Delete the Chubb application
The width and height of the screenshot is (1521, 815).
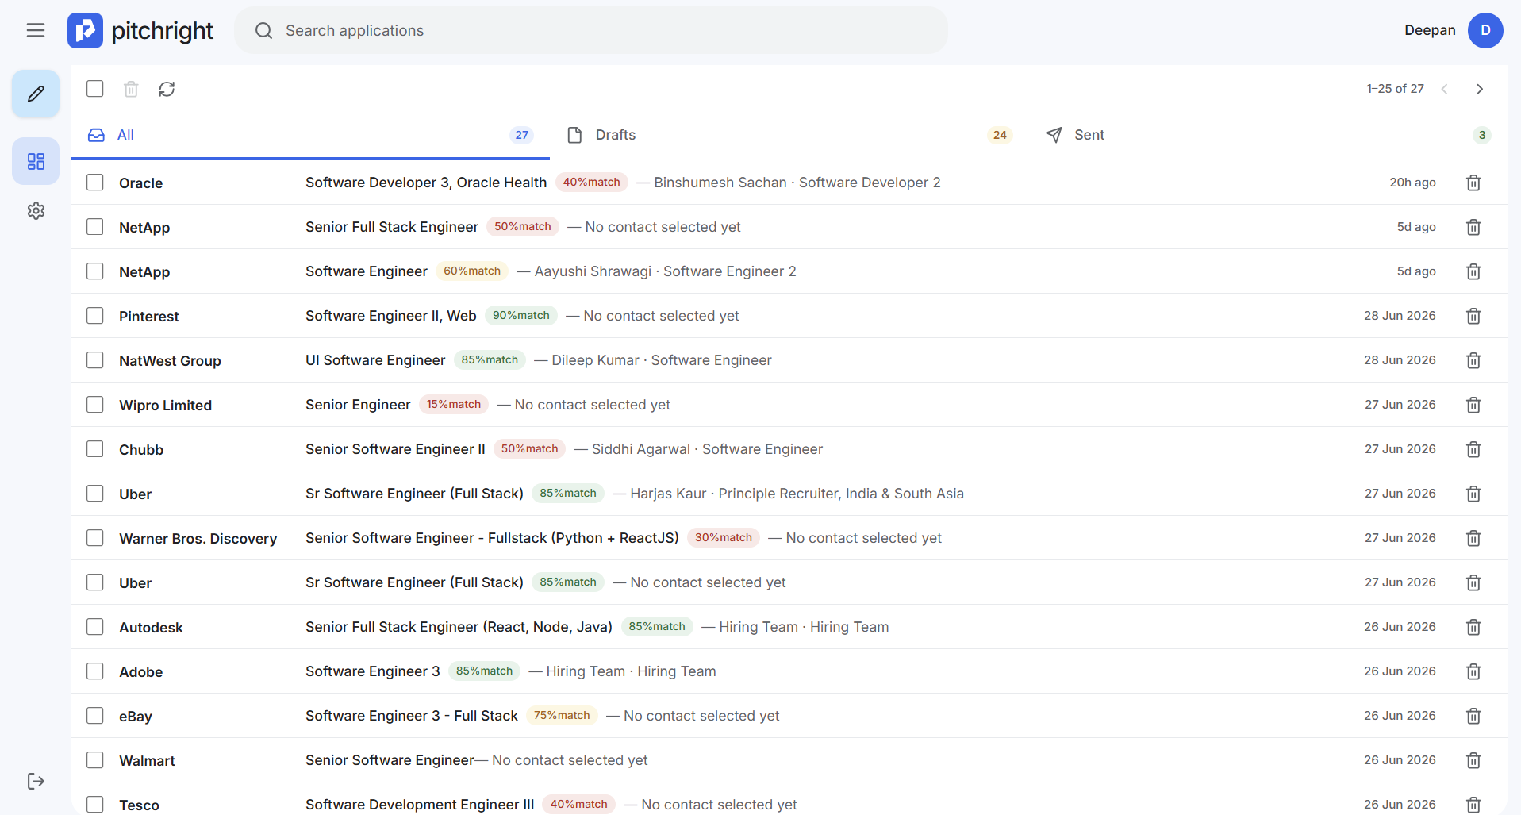1473,449
